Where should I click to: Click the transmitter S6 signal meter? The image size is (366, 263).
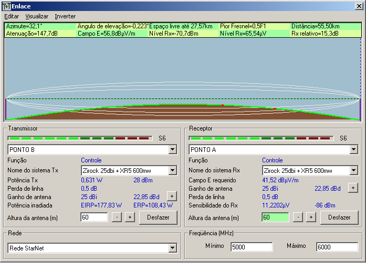[x=80, y=138]
